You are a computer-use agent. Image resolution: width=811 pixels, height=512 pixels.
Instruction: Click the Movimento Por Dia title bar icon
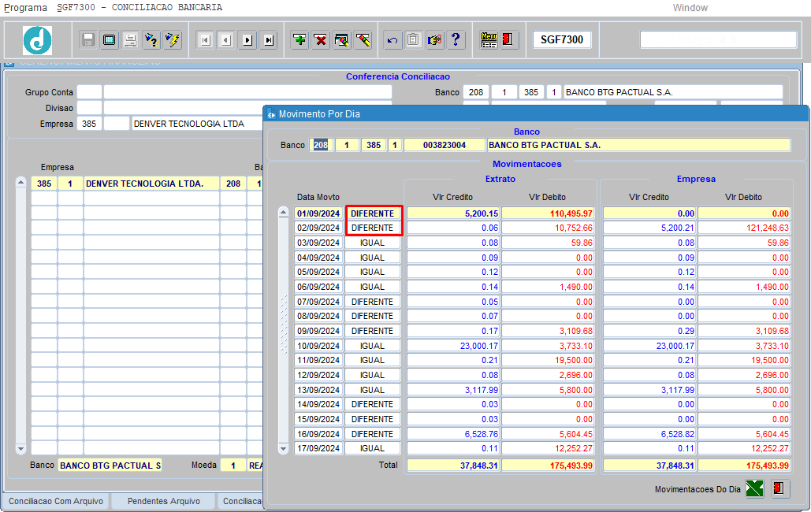(x=272, y=114)
